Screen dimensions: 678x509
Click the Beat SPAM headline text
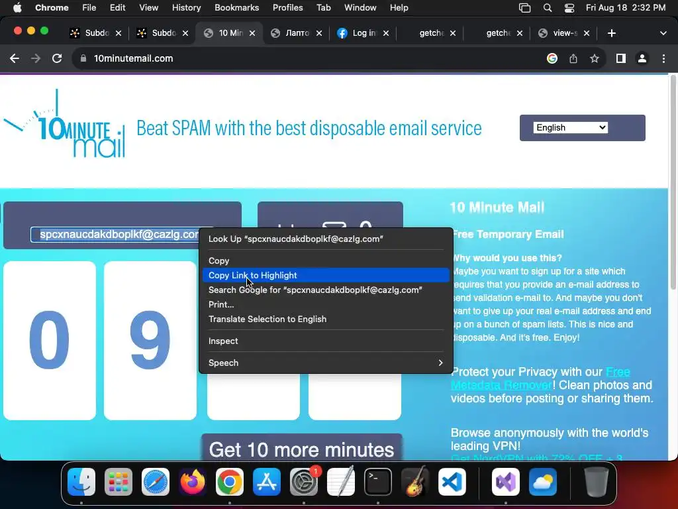coord(309,128)
